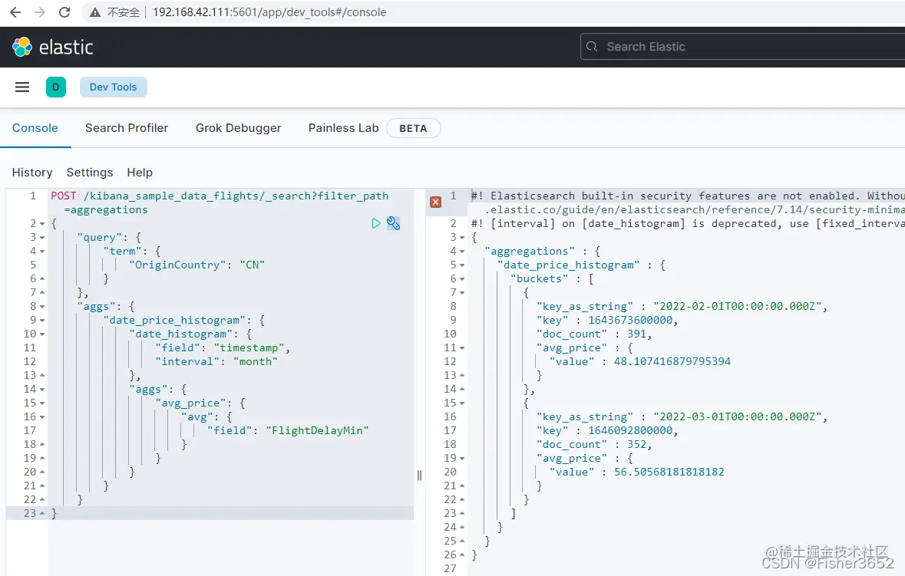Click the Elastic logo
This screenshot has width=905, height=576.
click(52, 47)
